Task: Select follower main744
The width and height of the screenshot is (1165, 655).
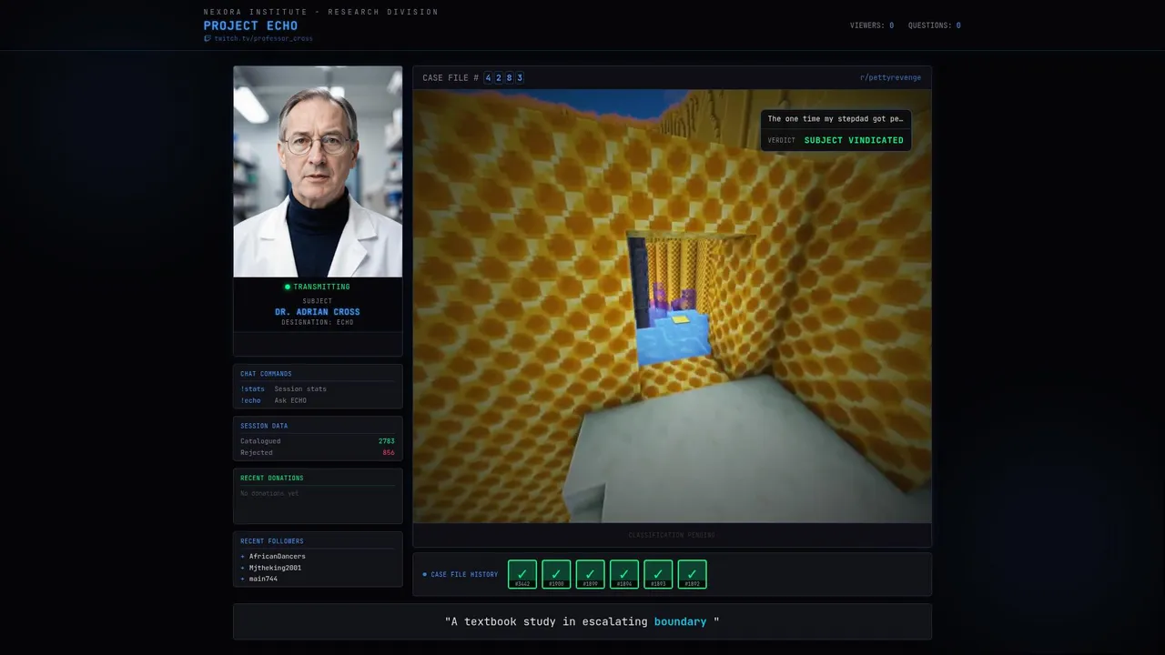Action: 263,579
